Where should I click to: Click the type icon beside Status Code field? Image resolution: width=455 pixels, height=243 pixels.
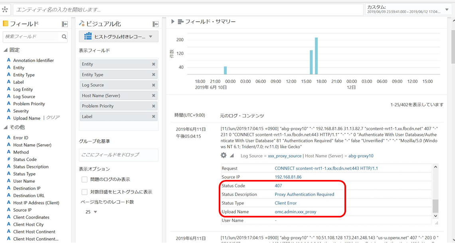(x=9, y=159)
